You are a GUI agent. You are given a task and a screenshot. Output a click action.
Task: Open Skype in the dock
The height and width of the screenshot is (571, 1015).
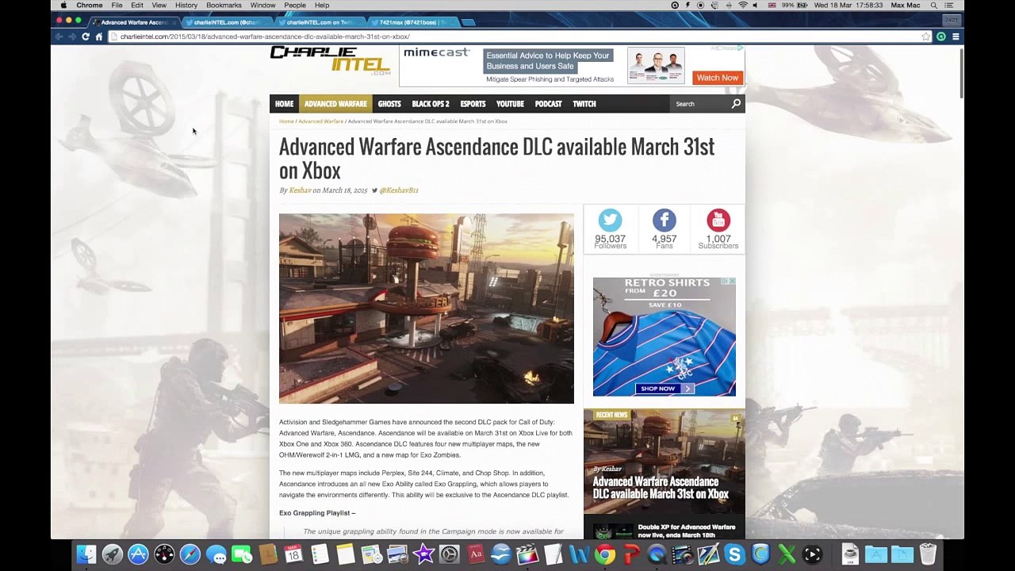pos(734,554)
